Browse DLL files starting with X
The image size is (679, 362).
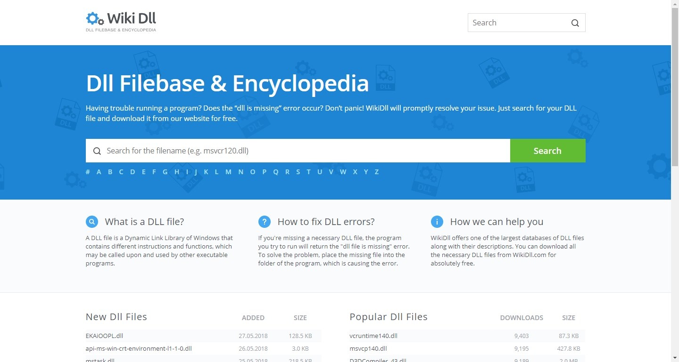[355, 172]
